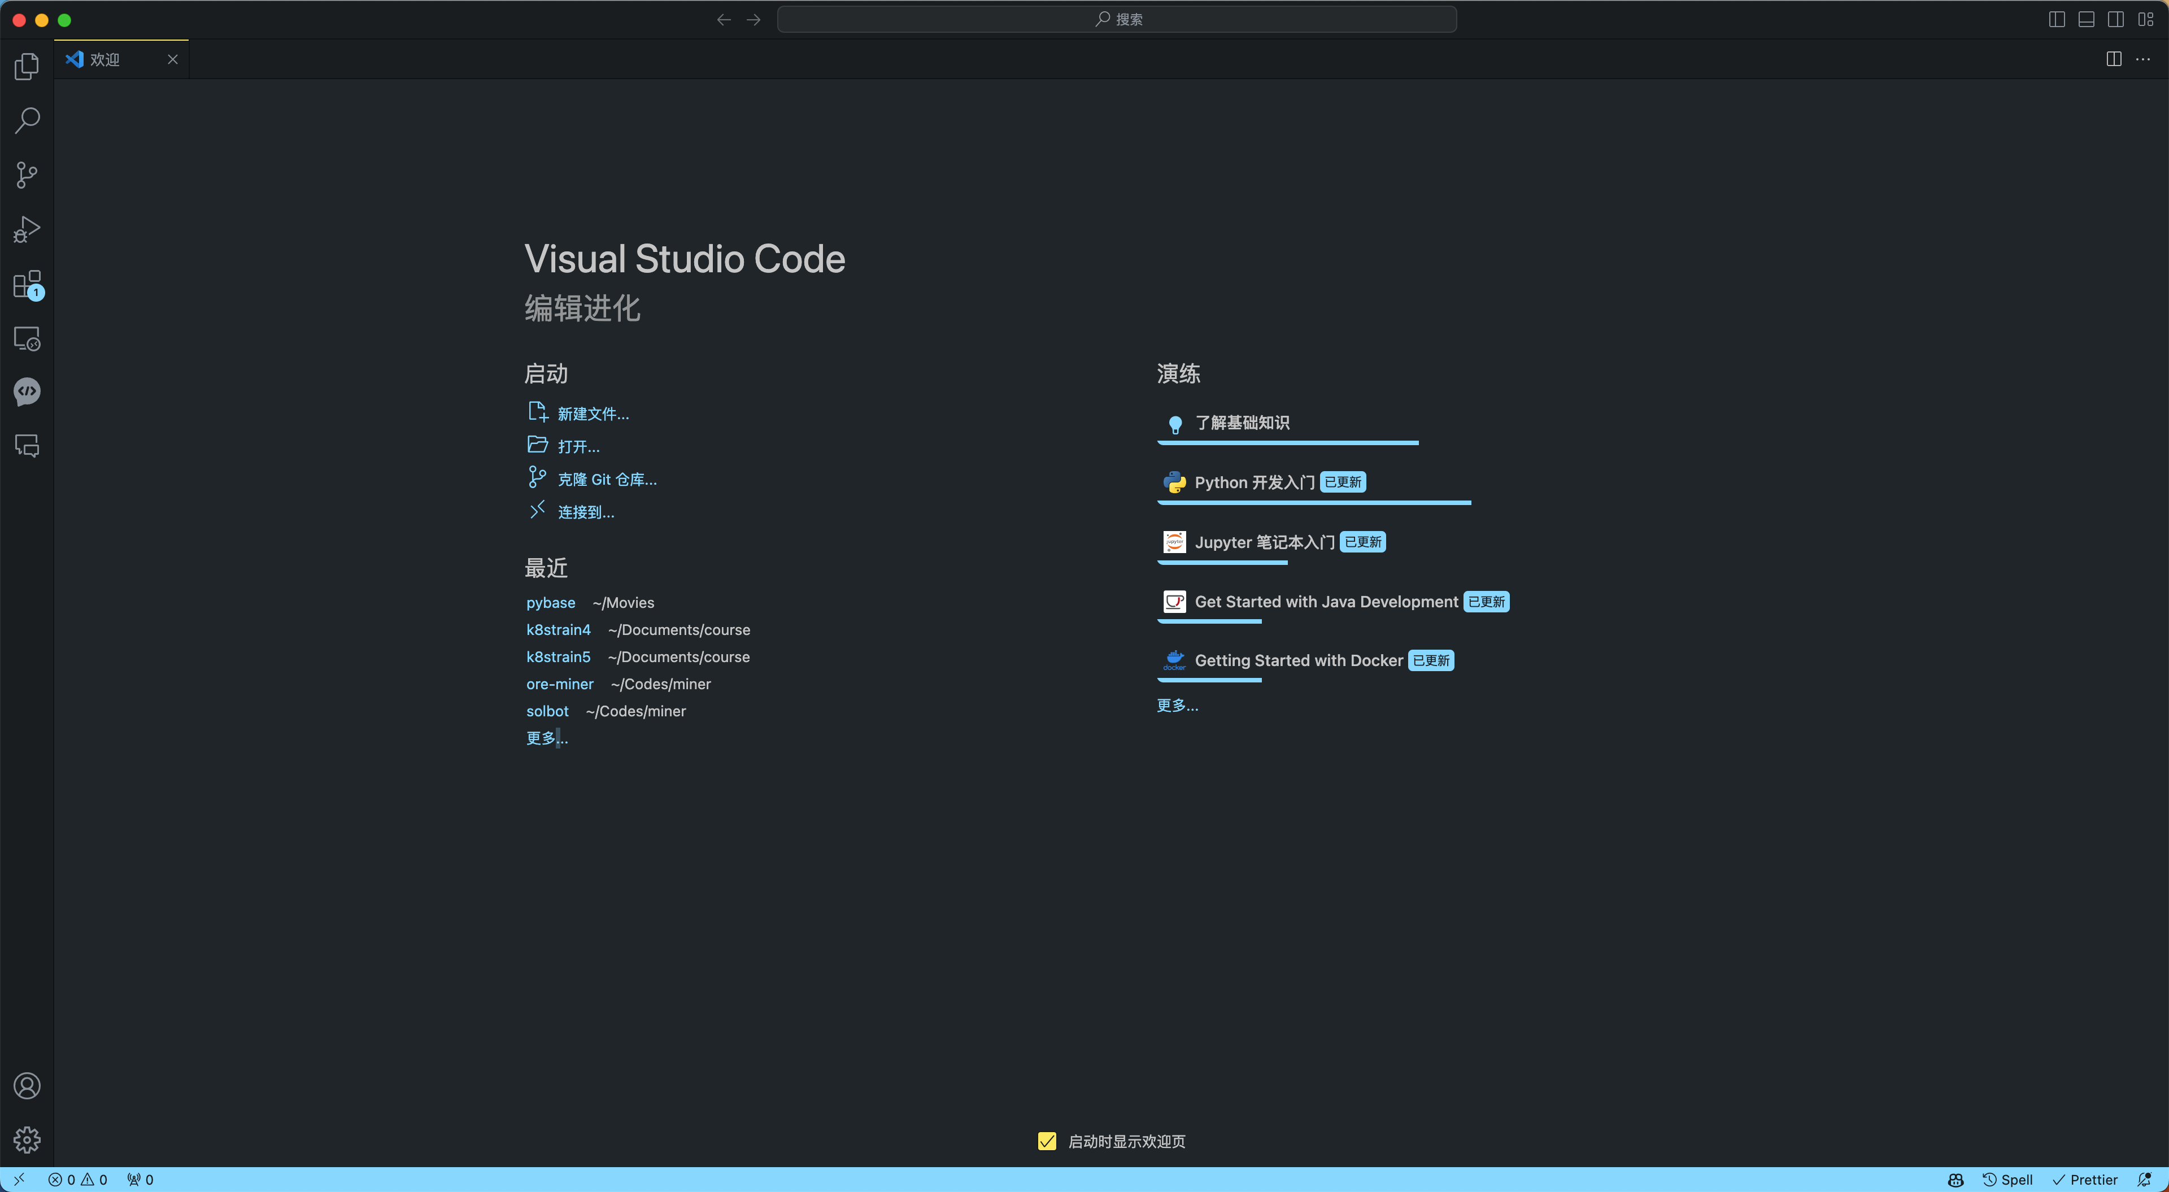Open recent project ore-miner

[x=560, y=684]
